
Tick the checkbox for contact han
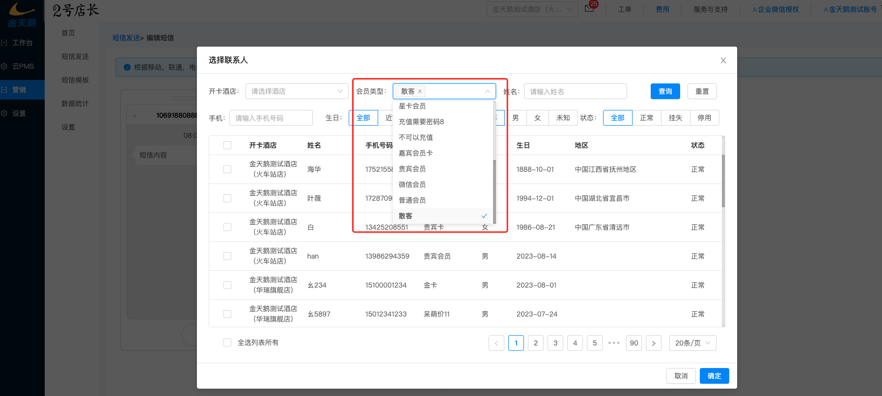(227, 256)
